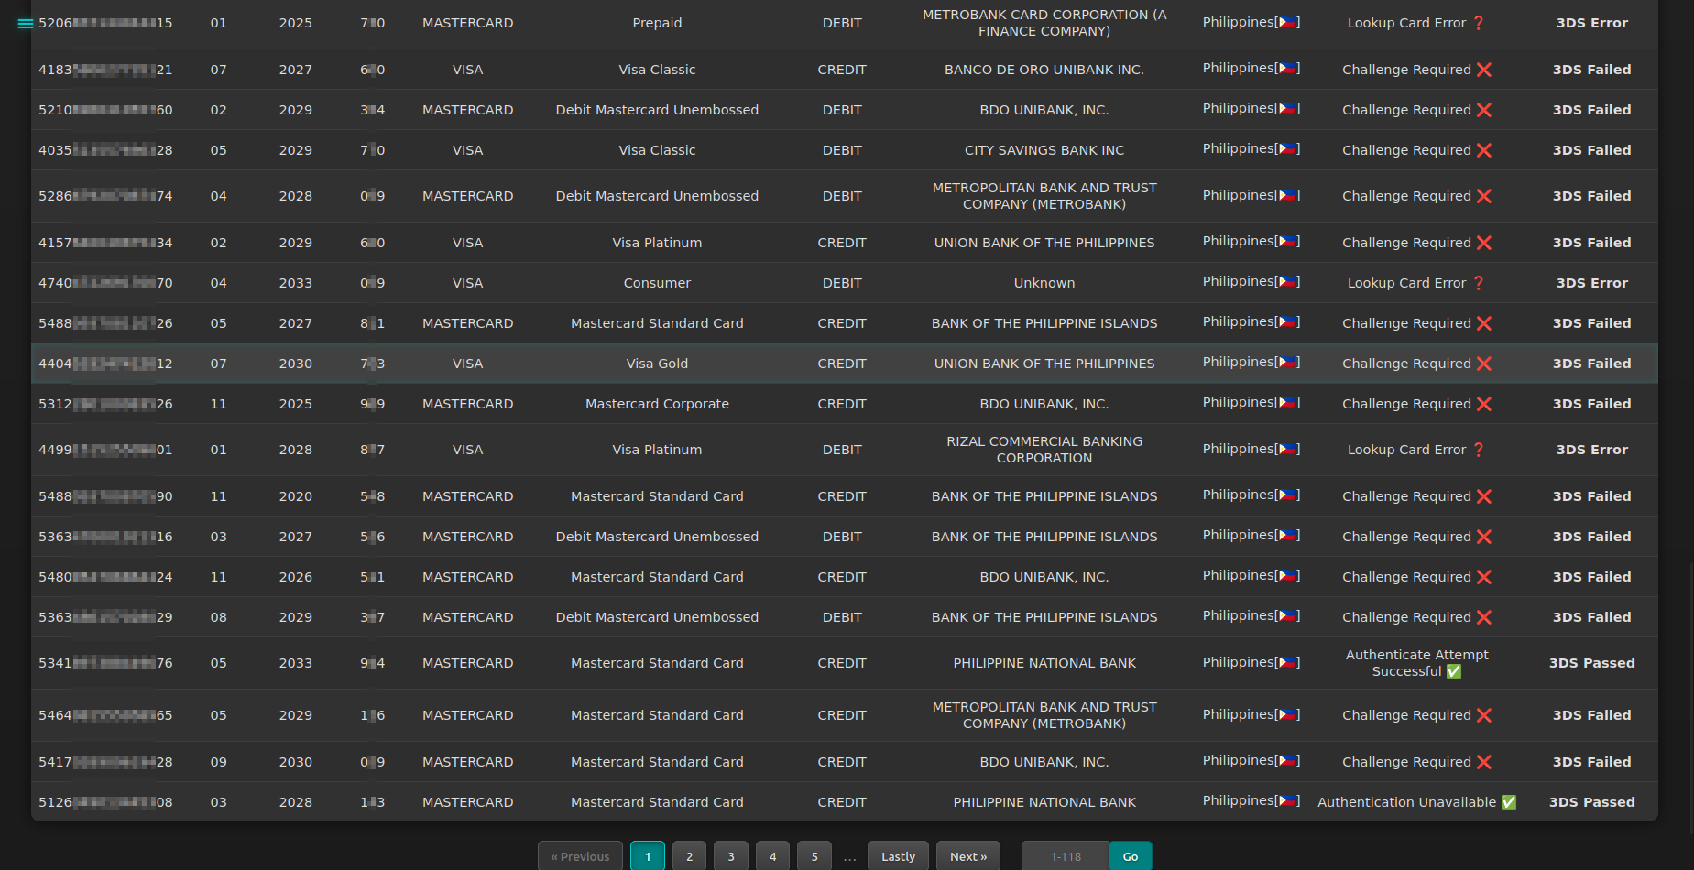Go to the previous page
The image size is (1694, 870).
coord(580,856)
